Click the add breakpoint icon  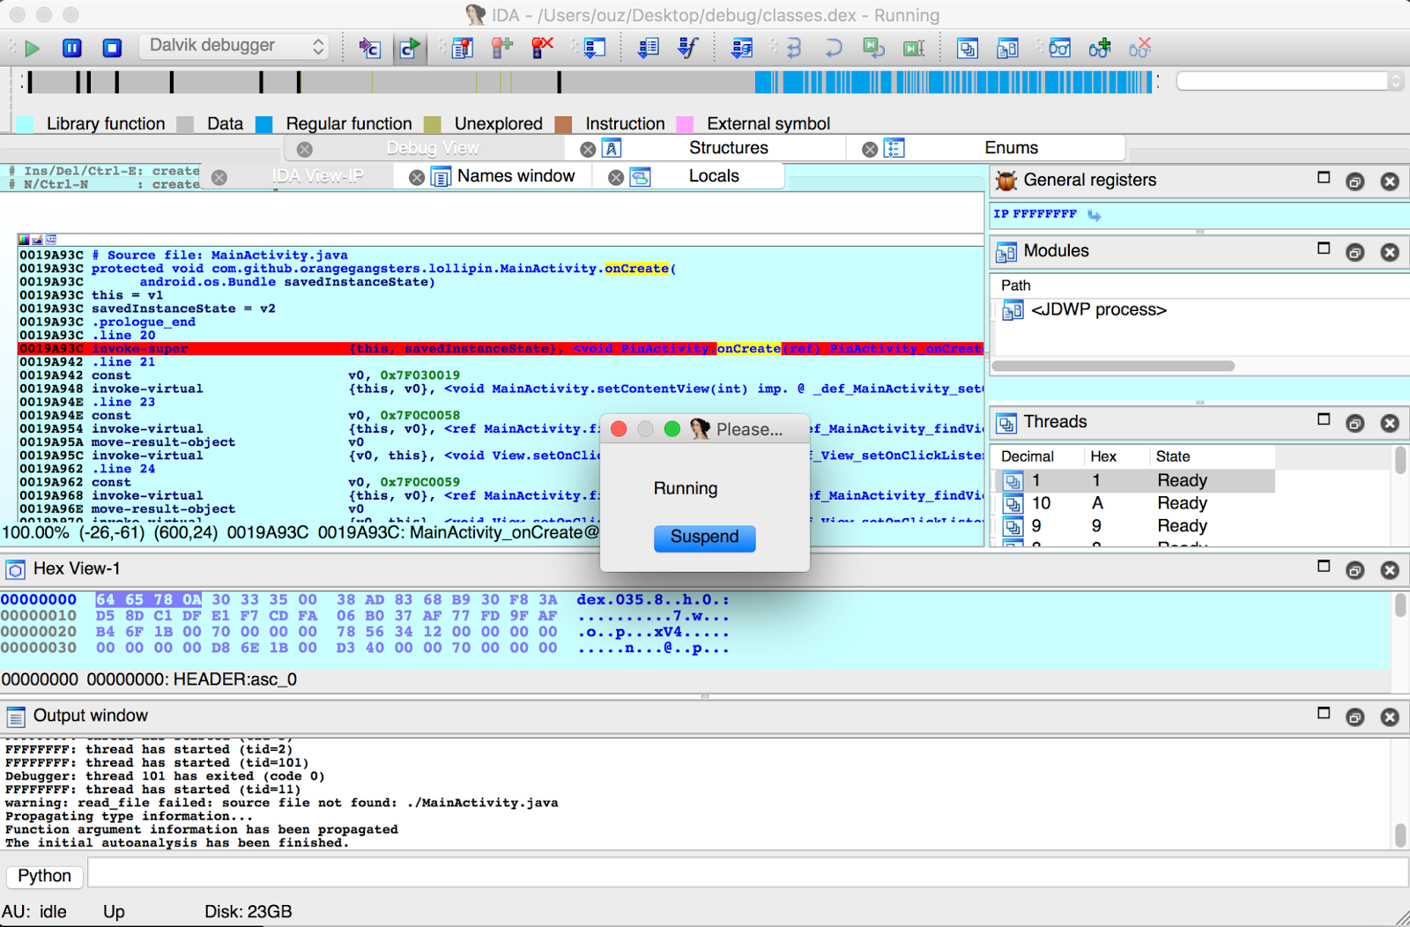501,48
